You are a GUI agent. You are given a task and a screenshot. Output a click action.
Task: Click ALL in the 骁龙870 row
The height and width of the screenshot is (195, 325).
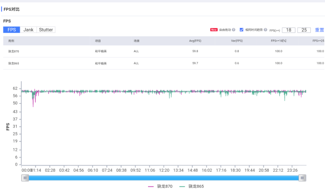136,51
